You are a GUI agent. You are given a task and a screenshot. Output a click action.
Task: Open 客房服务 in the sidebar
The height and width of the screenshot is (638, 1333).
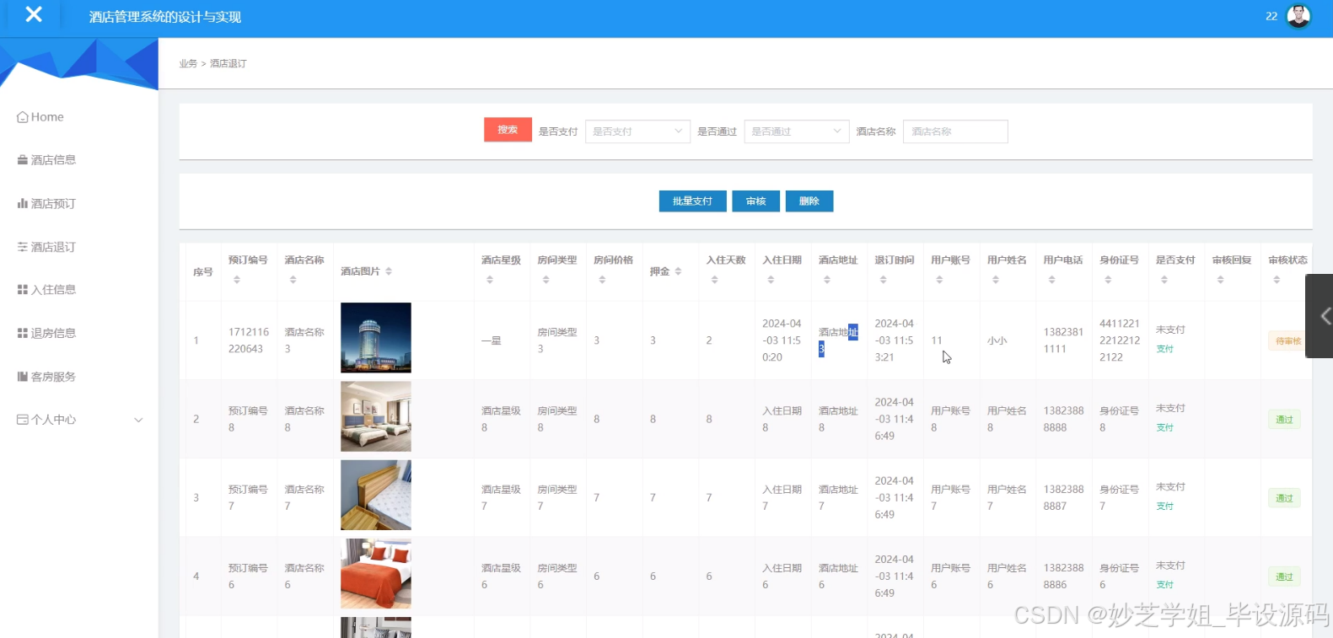pyautogui.click(x=46, y=377)
